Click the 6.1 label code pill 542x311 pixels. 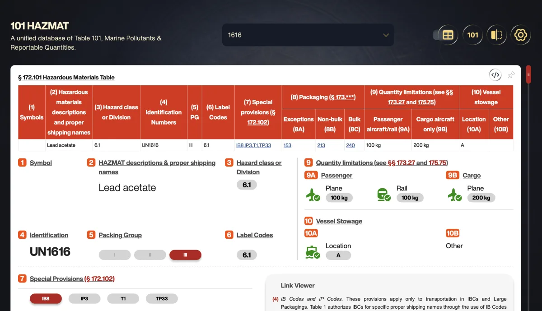point(247,255)
